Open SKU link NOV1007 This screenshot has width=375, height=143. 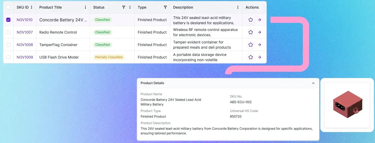[x=25, y=32]
